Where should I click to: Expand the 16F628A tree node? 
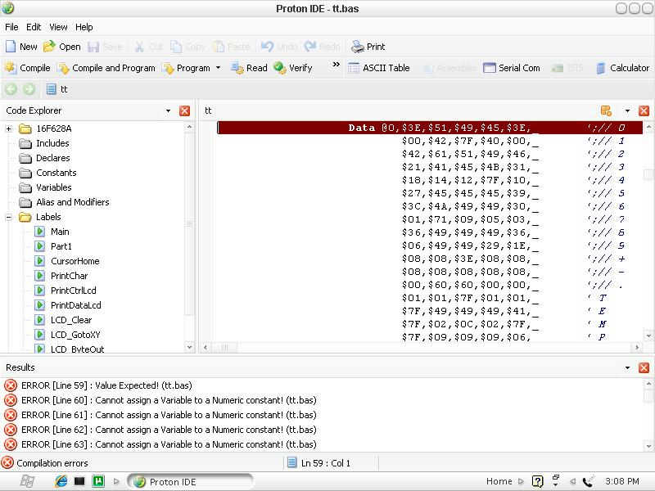coord(9,128)
